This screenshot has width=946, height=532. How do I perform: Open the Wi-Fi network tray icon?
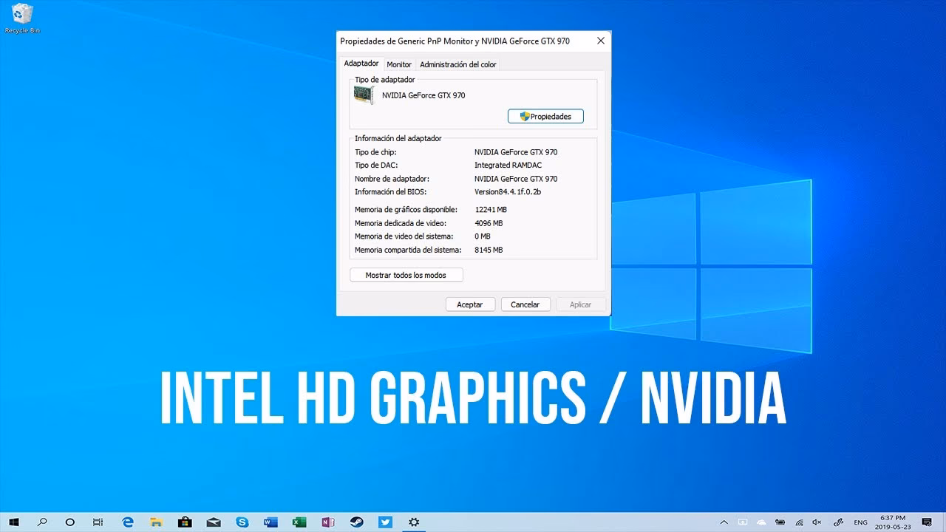[800, 522]
